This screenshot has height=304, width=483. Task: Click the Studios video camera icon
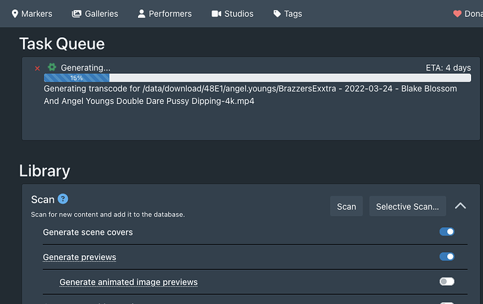[x=216, y=13]
